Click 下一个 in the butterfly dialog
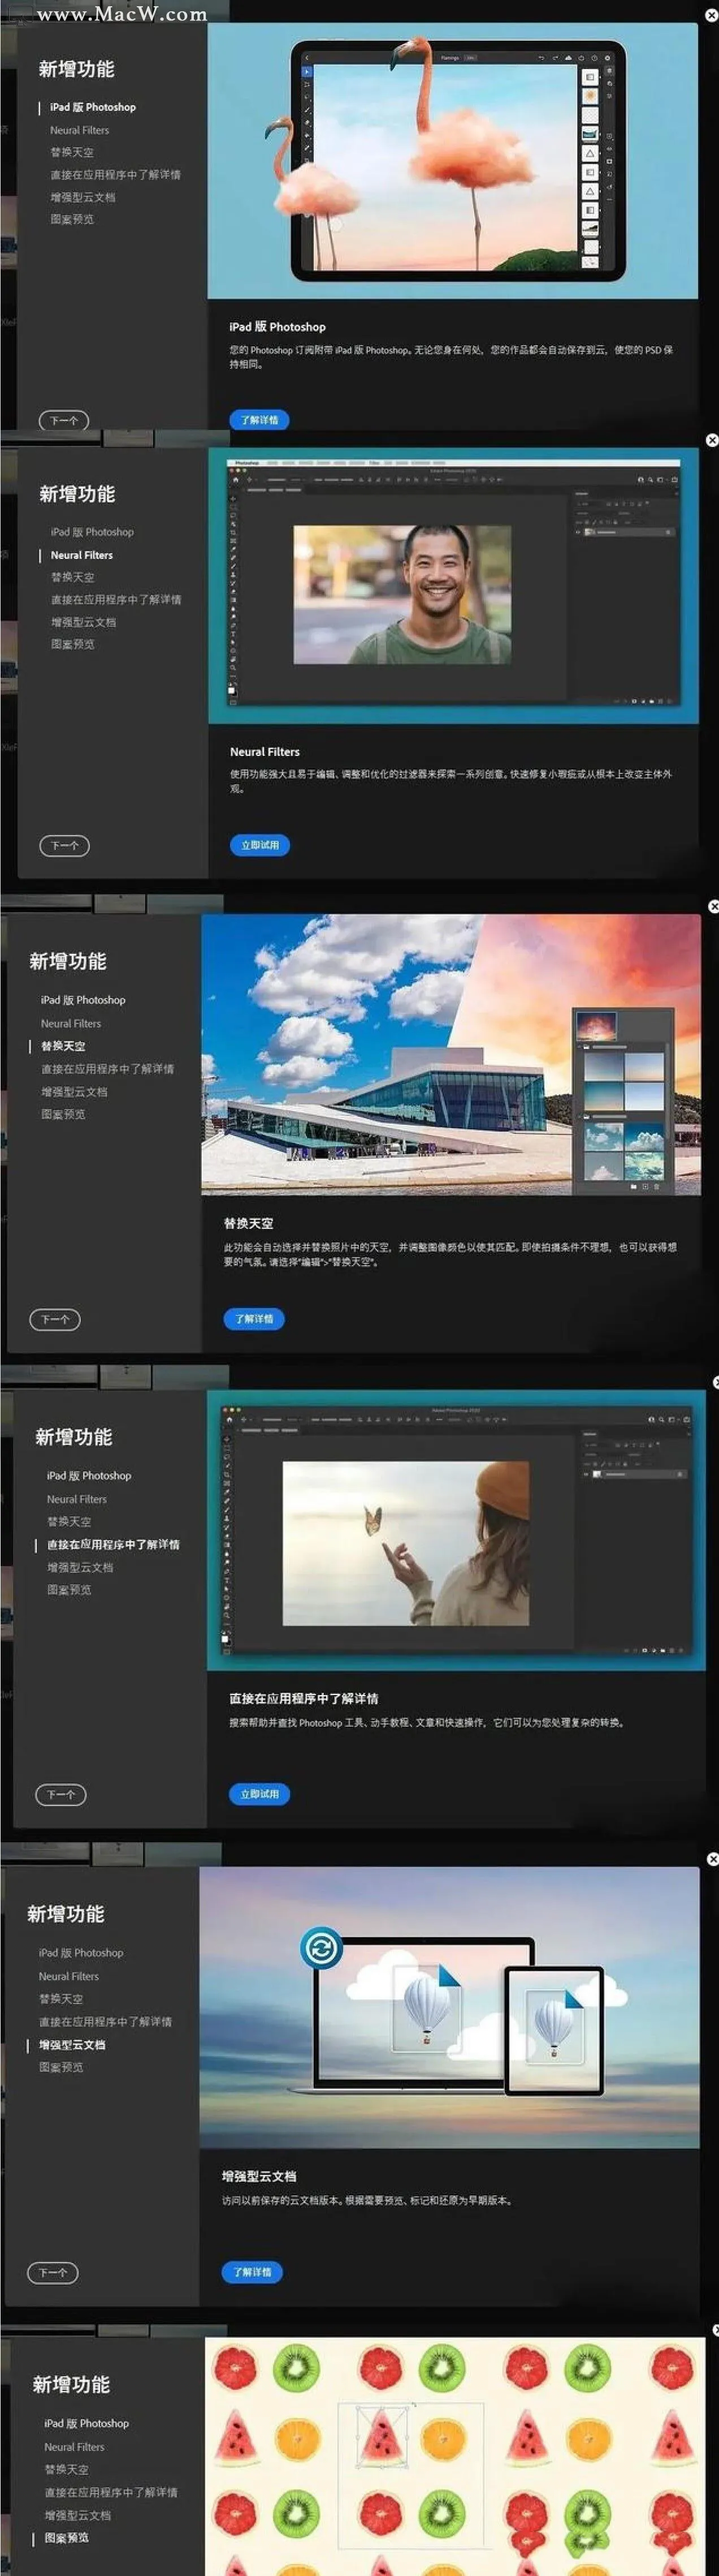 coord(61,1795)
